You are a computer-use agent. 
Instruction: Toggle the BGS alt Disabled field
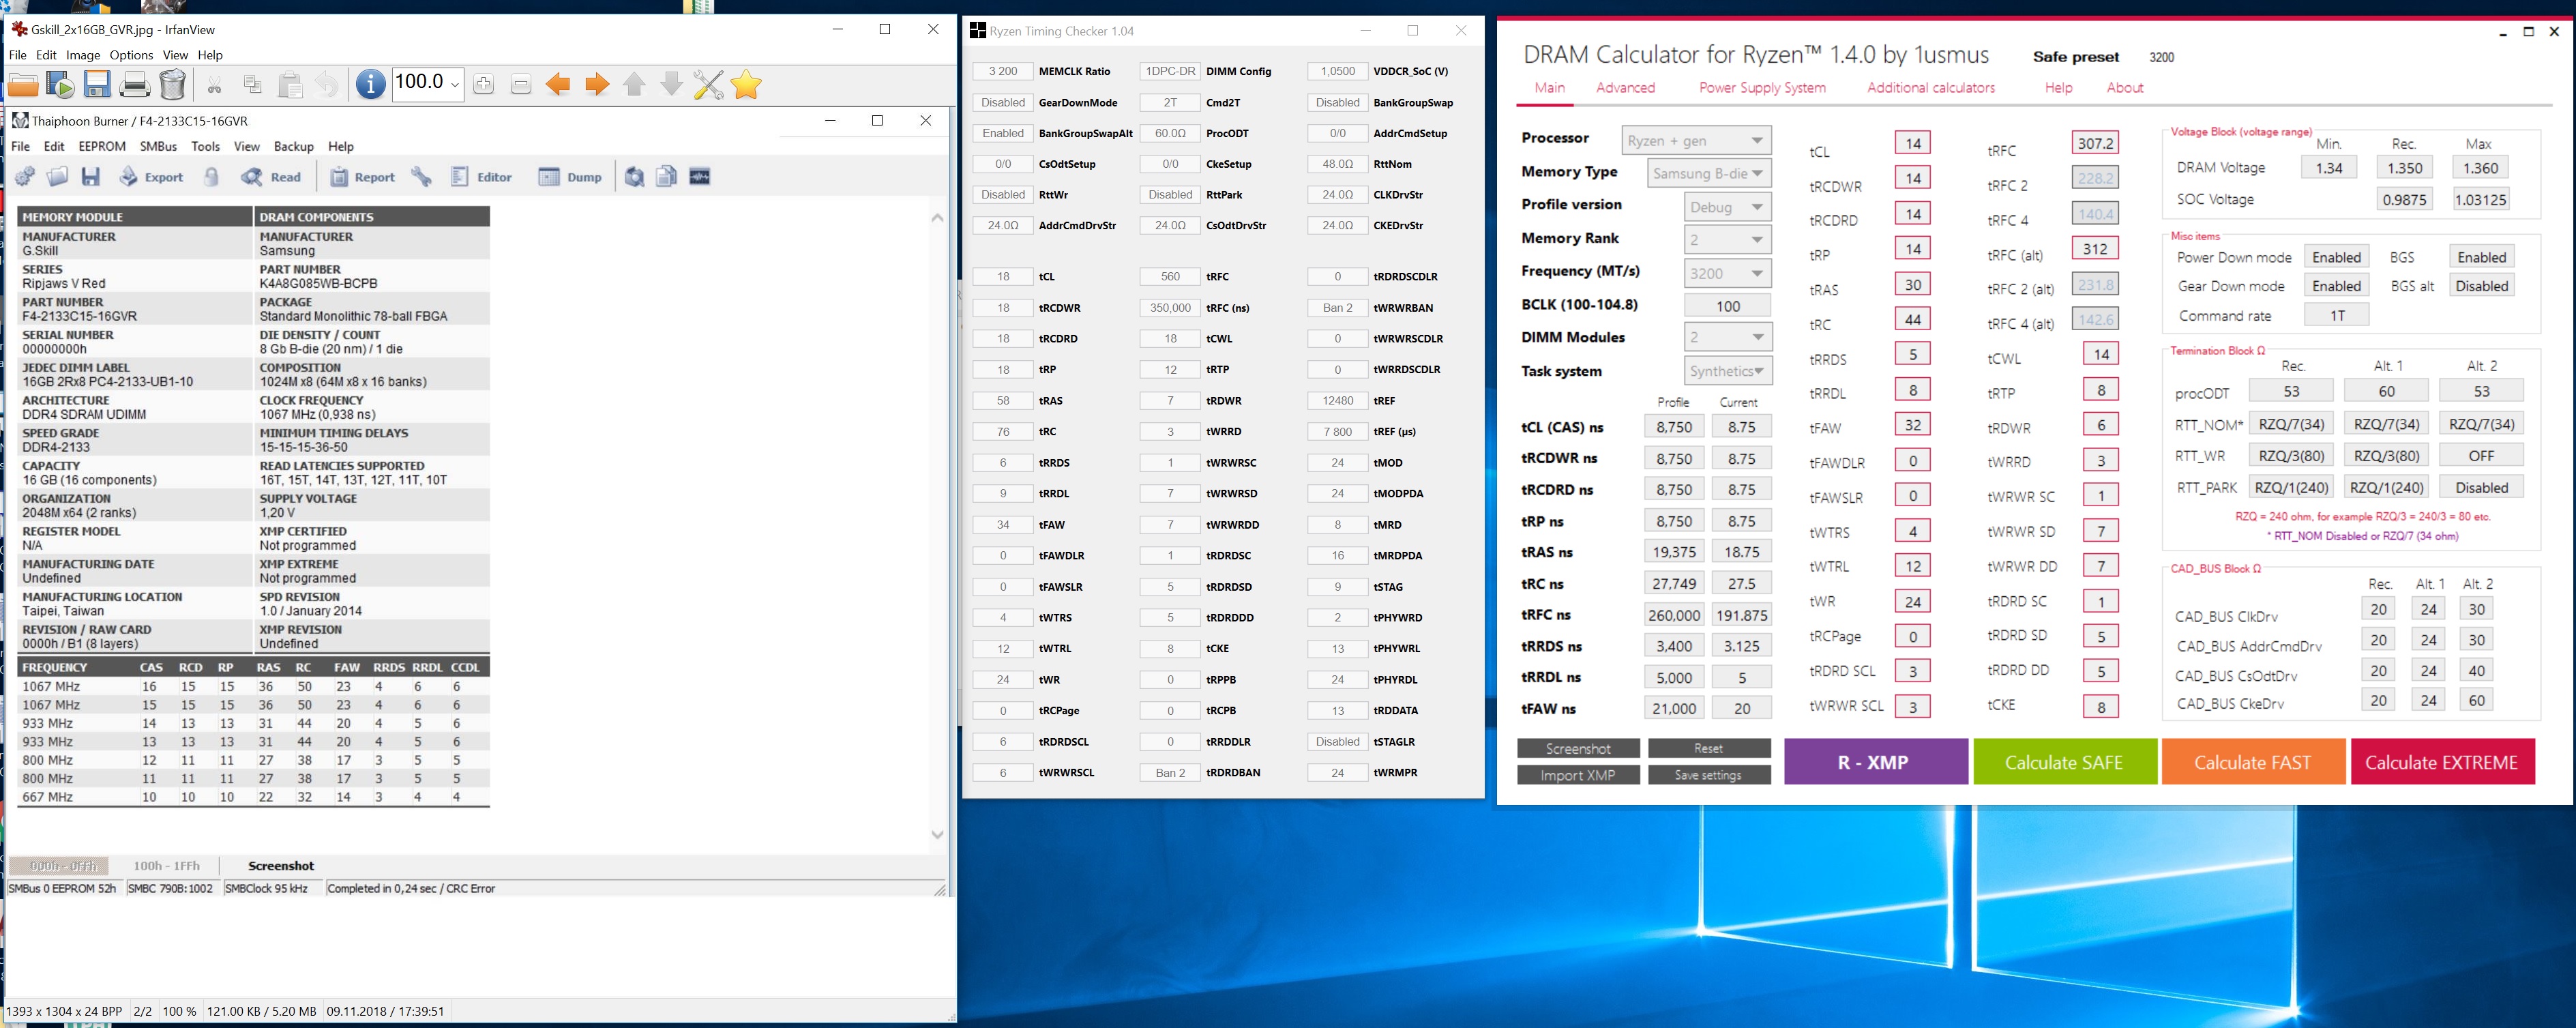(x=2481, y=286)
